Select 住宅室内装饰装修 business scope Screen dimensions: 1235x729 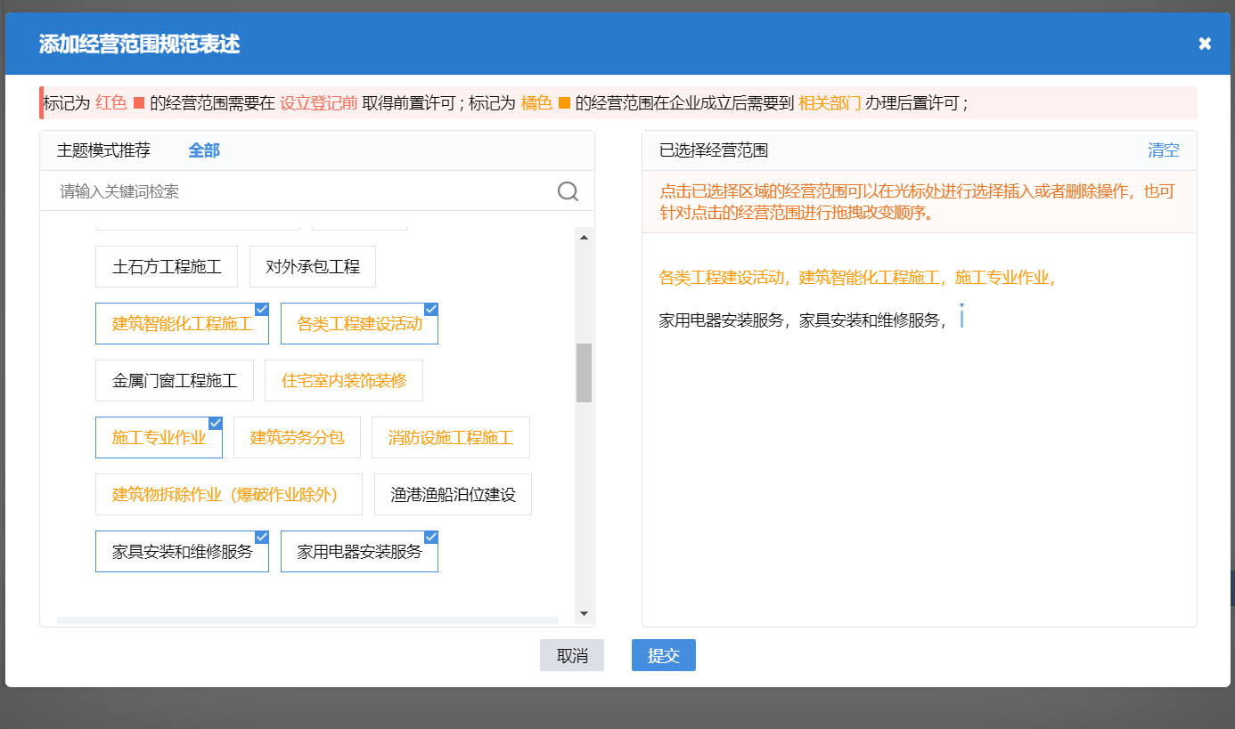pos(344,380)
